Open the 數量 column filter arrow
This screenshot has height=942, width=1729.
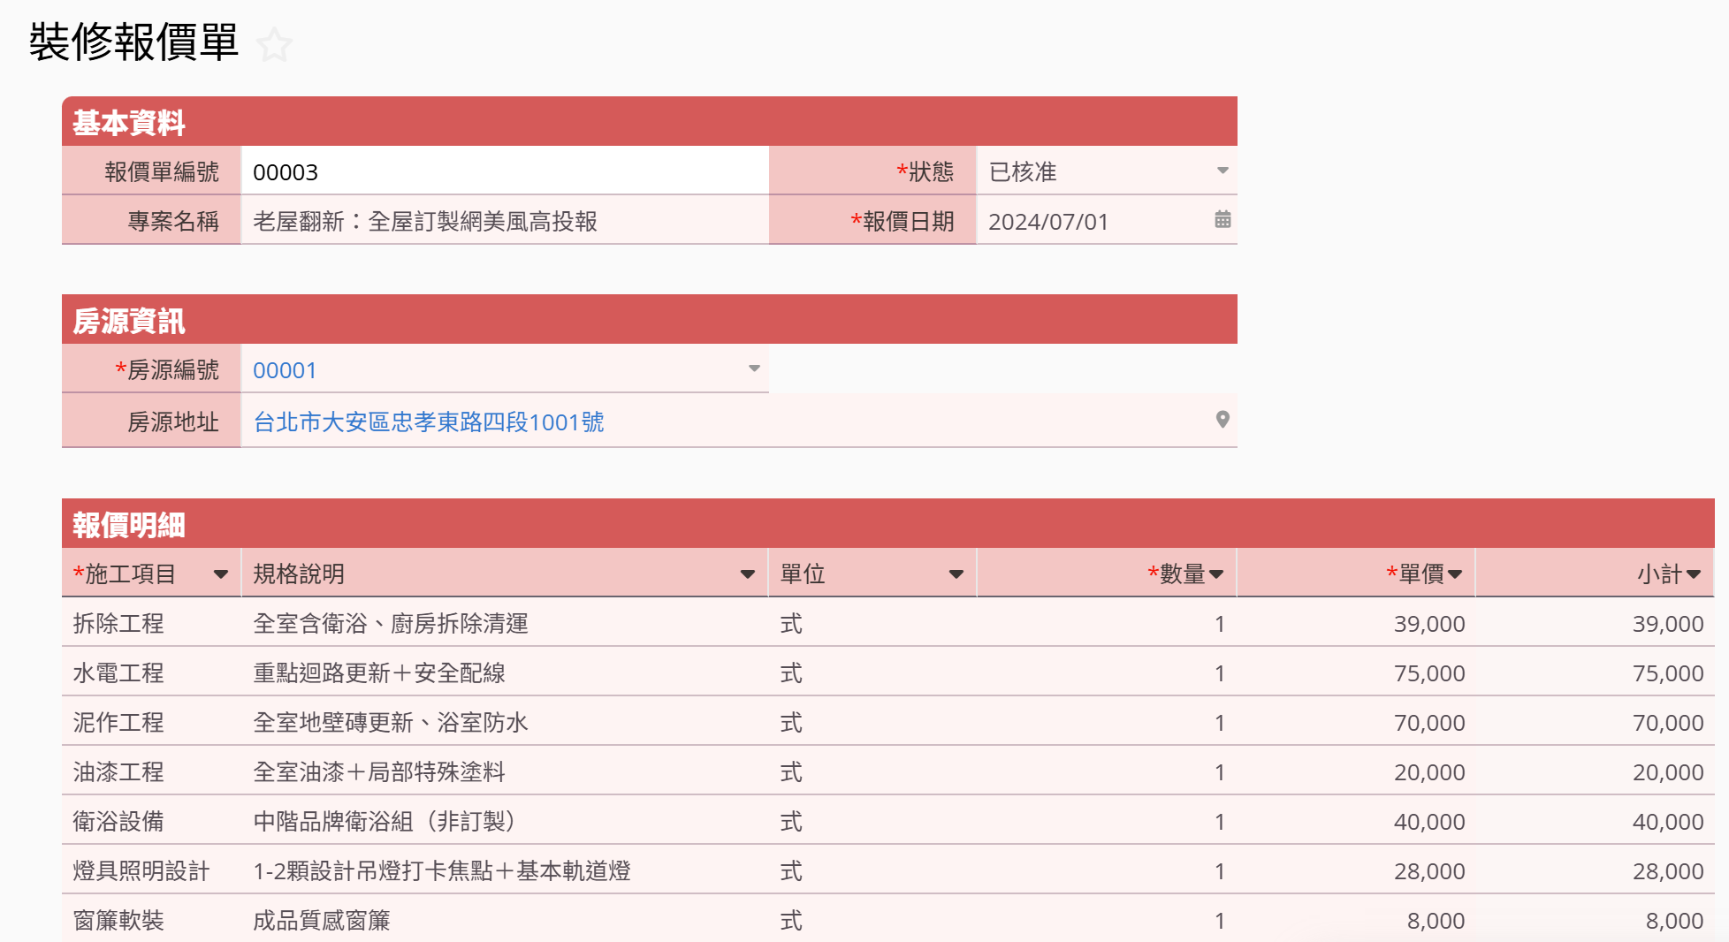click(1216, 574)
